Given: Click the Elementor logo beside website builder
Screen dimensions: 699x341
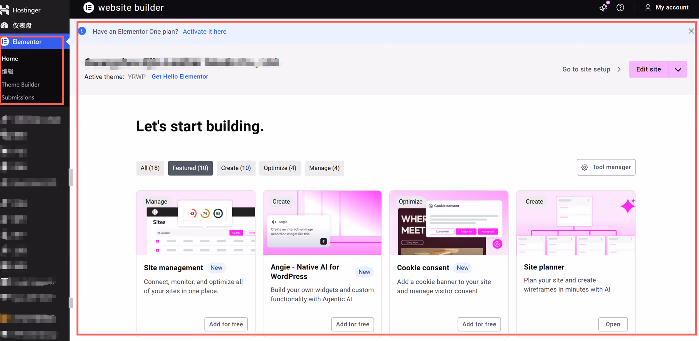Looking at the screenshot, I should tap(89, 7).
